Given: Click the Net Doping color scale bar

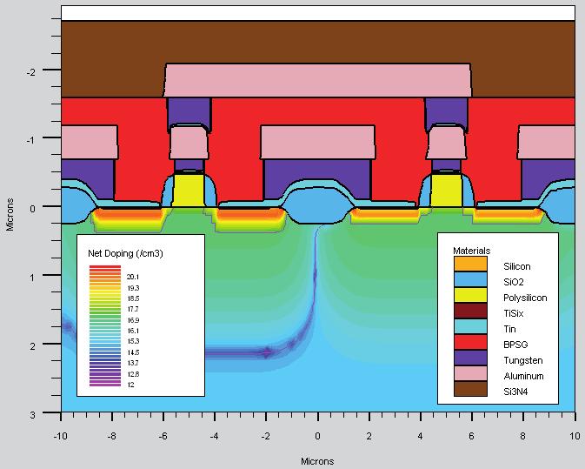Looking at the screenshot, I should pos(105,325).
